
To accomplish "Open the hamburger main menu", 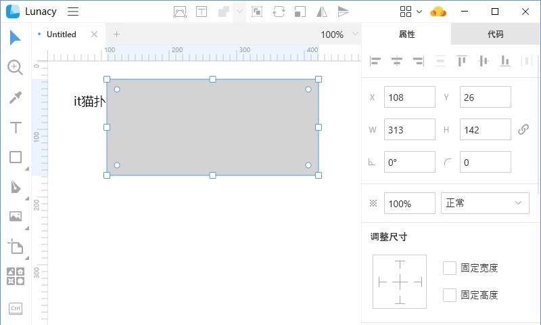I will point(73,12).
